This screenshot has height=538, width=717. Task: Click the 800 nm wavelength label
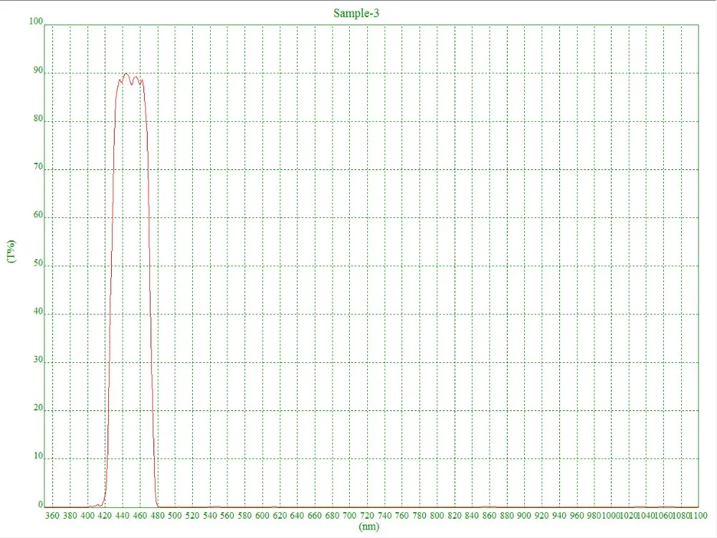[x=437, y=516]
